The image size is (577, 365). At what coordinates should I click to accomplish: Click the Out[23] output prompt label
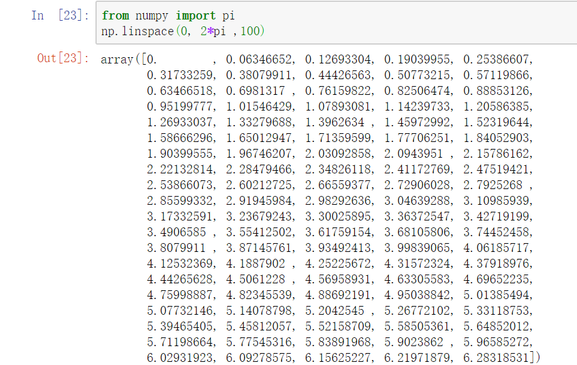(63, 58)
